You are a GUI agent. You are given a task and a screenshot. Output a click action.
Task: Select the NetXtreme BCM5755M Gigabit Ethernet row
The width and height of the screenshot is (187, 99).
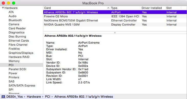(115, 20)
